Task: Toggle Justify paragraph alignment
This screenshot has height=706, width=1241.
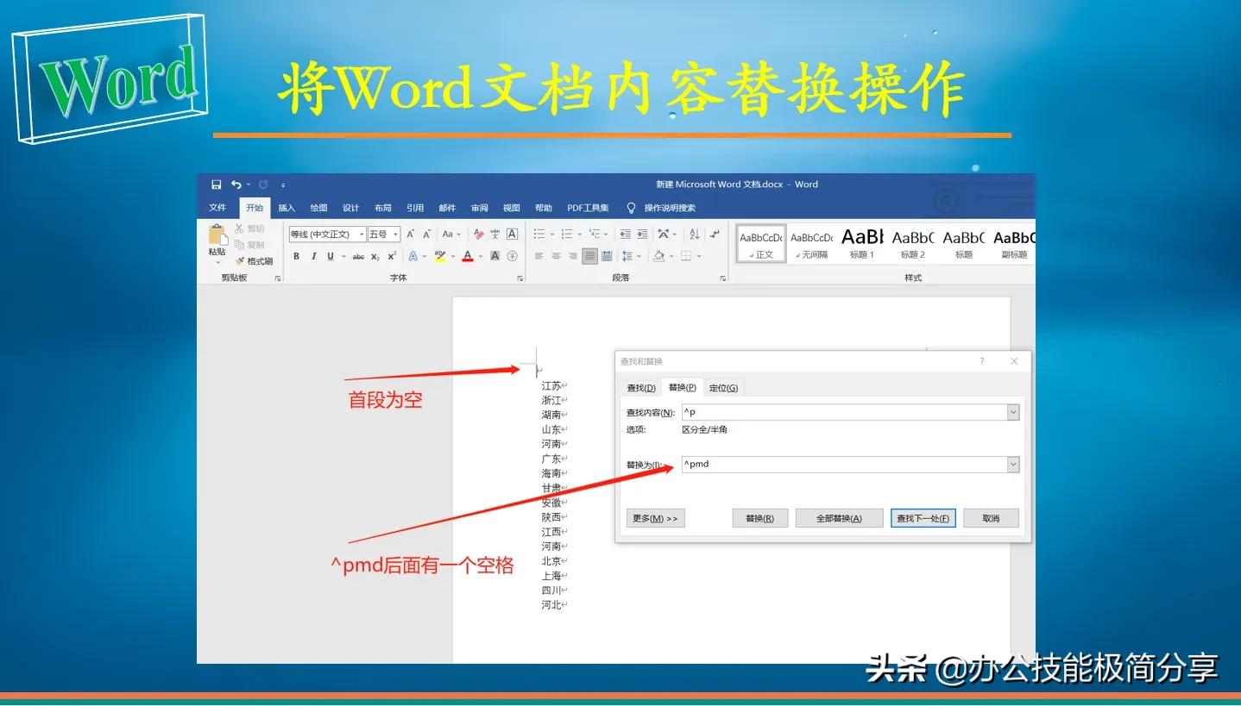Action: (589, 256)
